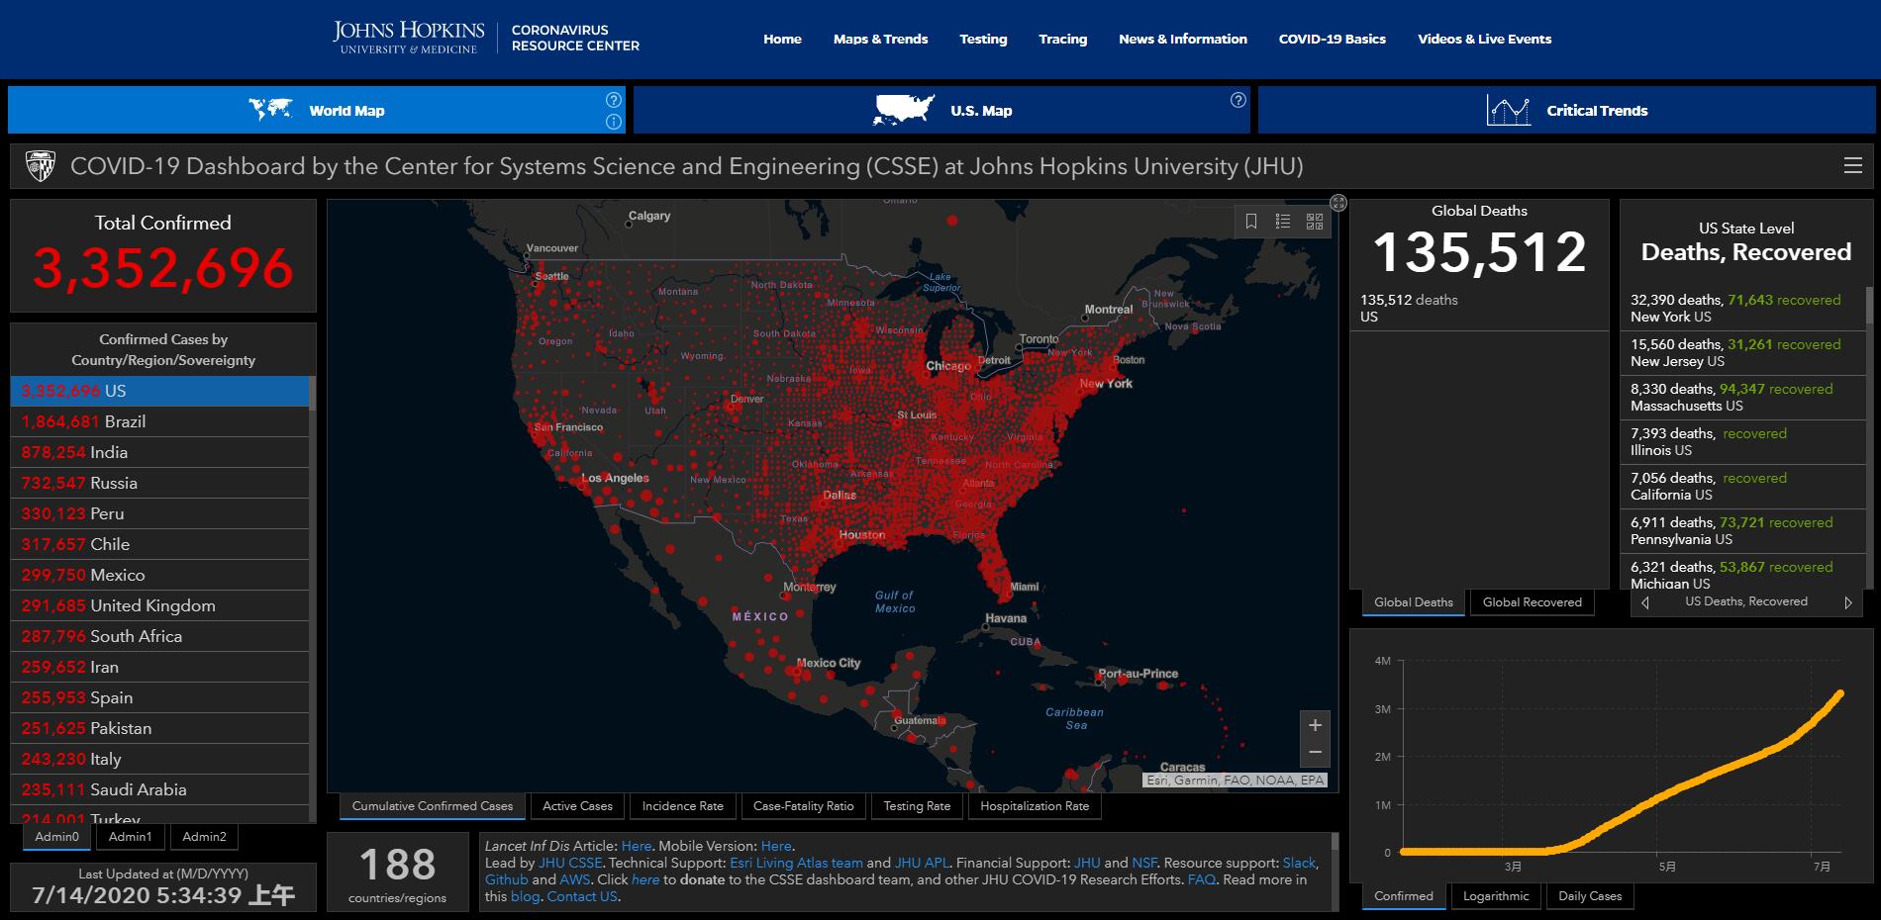Switch to the U.S. Map view
The width and height of the screenshot is (1881, 920).
(941, 110)
